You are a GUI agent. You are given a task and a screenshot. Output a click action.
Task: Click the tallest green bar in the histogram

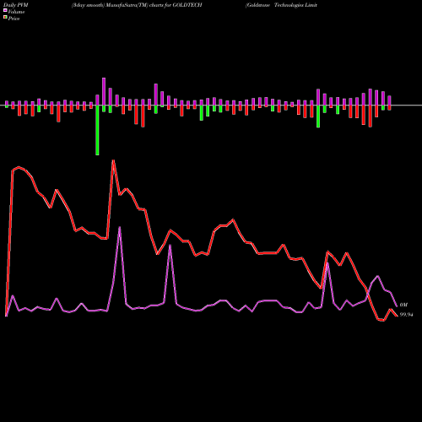coord(97,130)
